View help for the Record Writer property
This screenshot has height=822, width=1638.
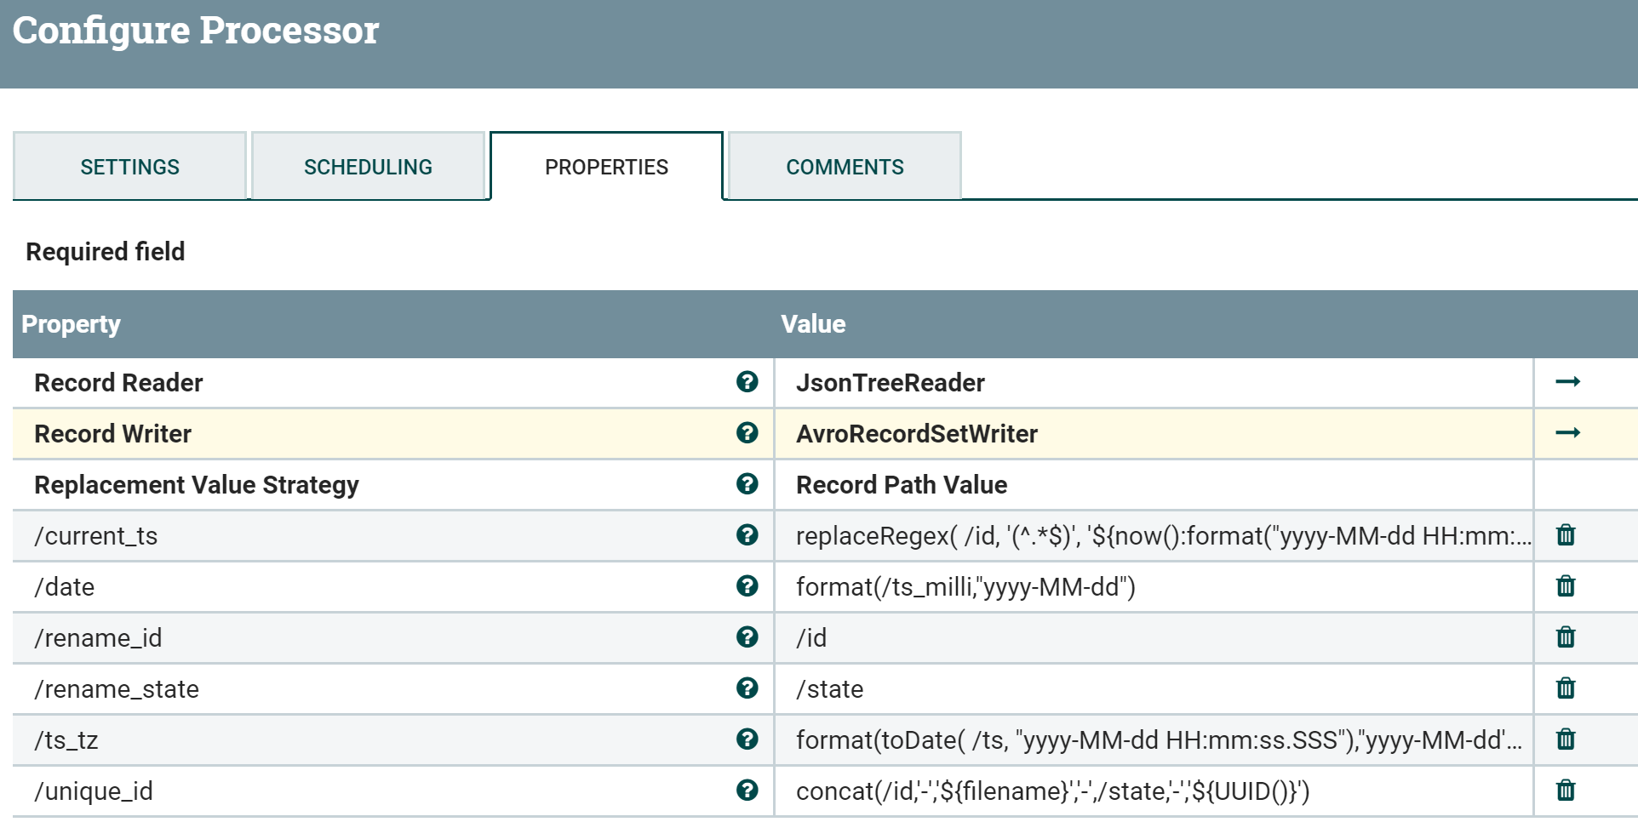pos(747,433)
